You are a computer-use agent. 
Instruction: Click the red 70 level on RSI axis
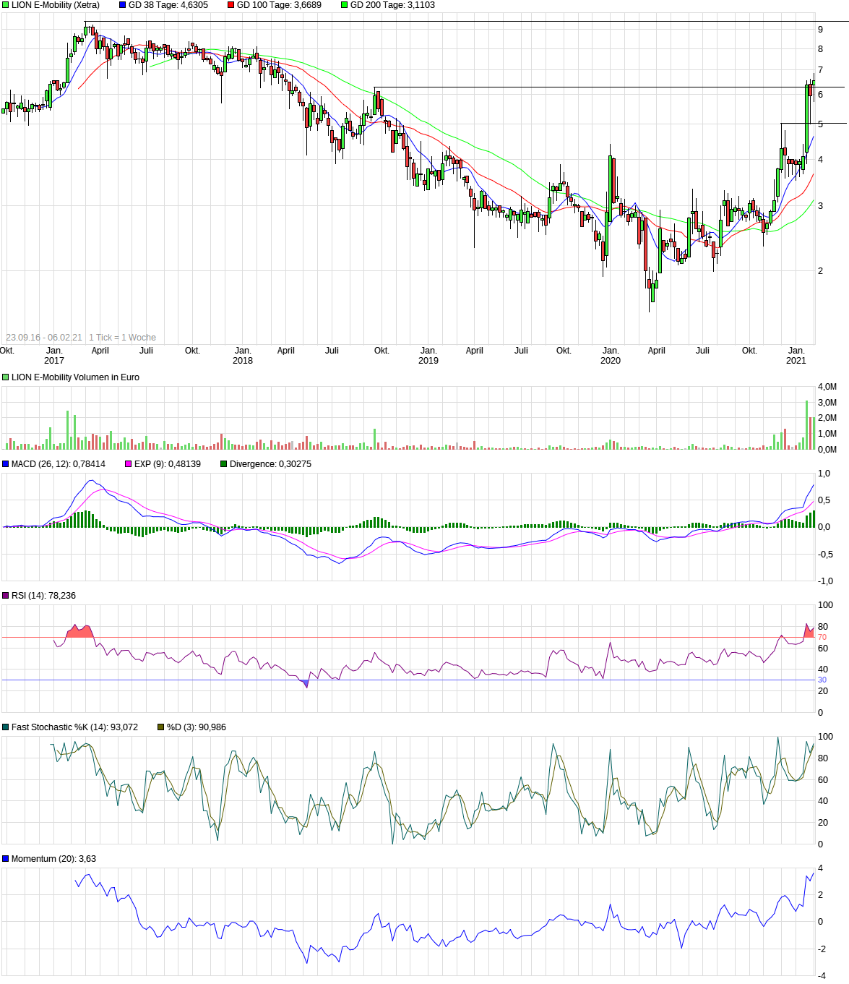click(822, 638)
